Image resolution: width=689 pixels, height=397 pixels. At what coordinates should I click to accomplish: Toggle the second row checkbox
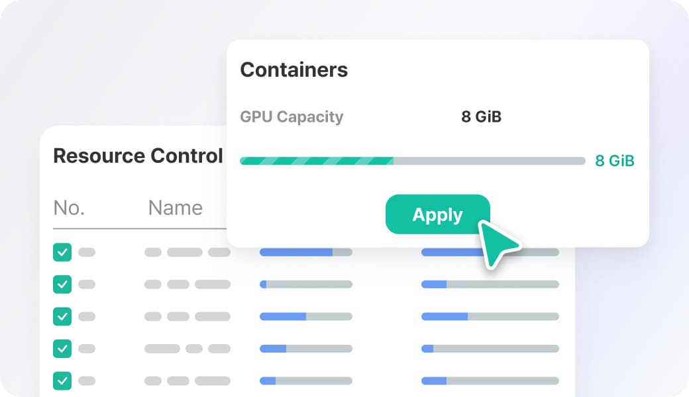coord(62,284)
